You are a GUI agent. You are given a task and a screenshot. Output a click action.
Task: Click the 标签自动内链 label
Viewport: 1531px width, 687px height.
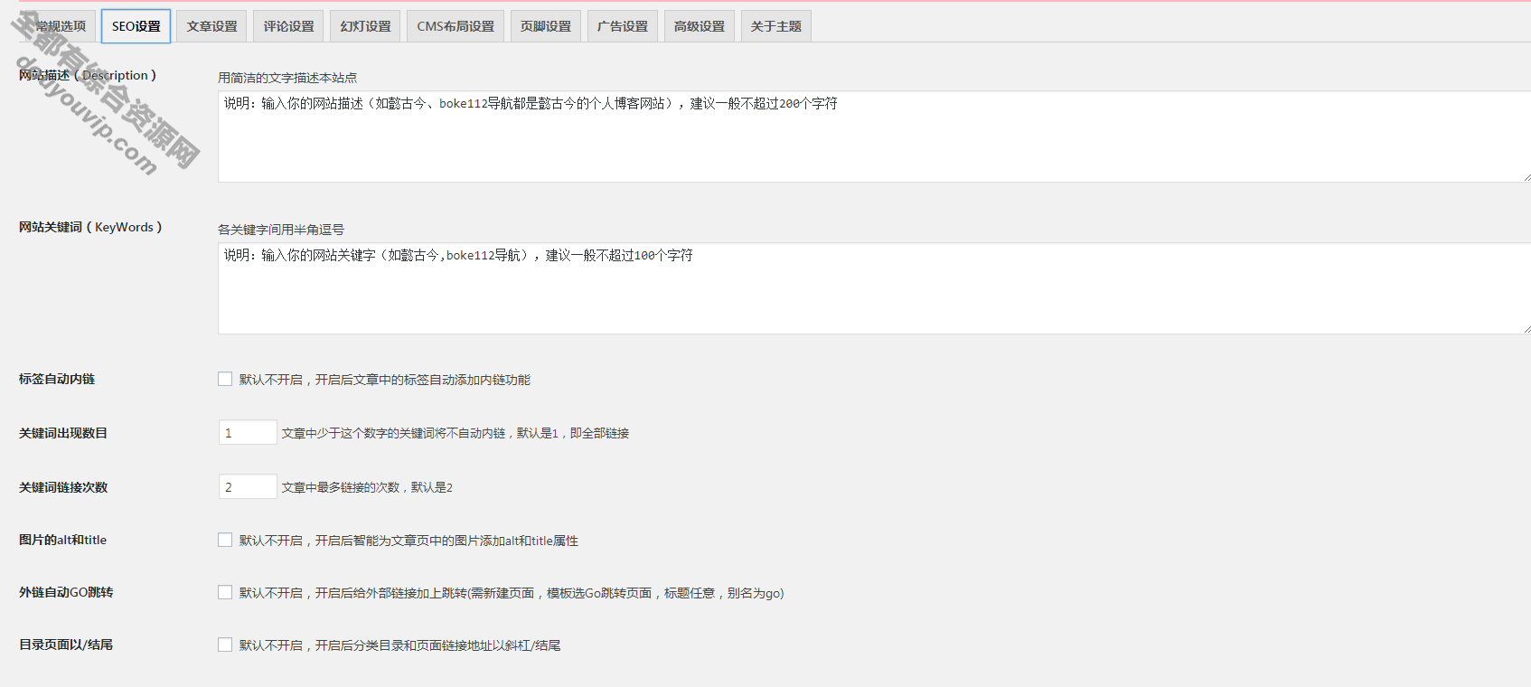57,379
